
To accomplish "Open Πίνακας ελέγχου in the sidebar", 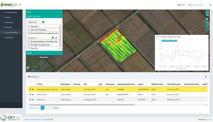I will pyautogui.click(x=11, y=12).
